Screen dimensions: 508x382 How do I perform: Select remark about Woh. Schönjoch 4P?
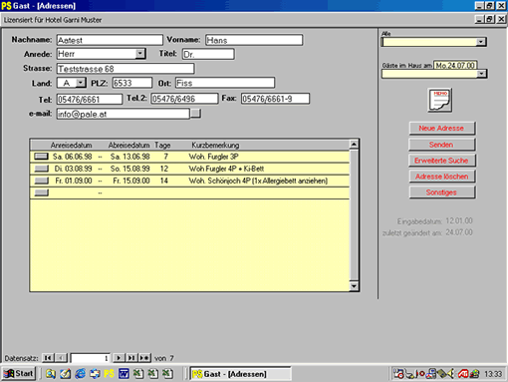tap(258, 181)
